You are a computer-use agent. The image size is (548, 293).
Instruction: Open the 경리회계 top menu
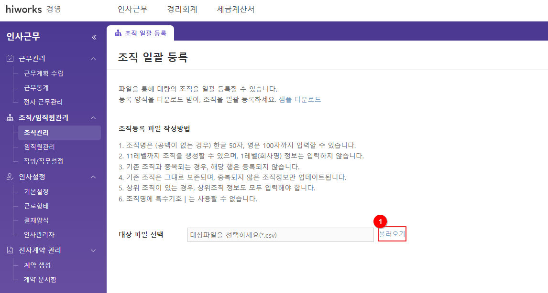(182, 9)
